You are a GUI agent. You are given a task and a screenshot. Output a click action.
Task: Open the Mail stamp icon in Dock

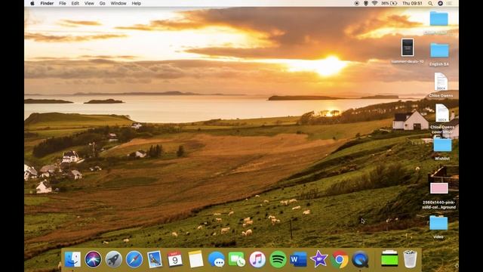(x=155, y=259)
